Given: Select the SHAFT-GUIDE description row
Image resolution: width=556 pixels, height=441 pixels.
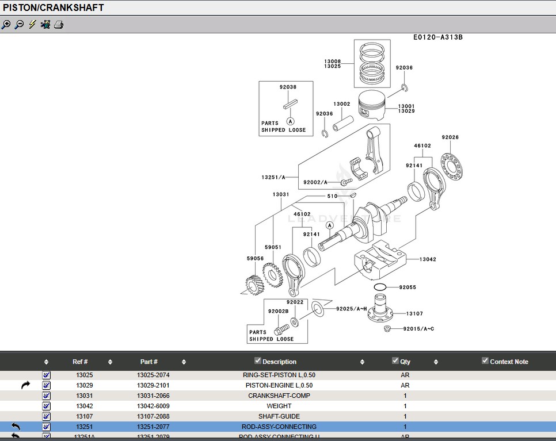Looking at the screenshot, I should coord(279,416).
